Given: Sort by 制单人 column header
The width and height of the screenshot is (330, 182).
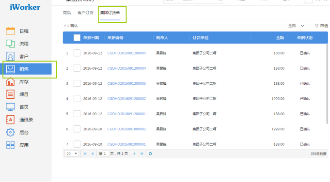Looking at the screenshot, I should [x=162, y=38].
